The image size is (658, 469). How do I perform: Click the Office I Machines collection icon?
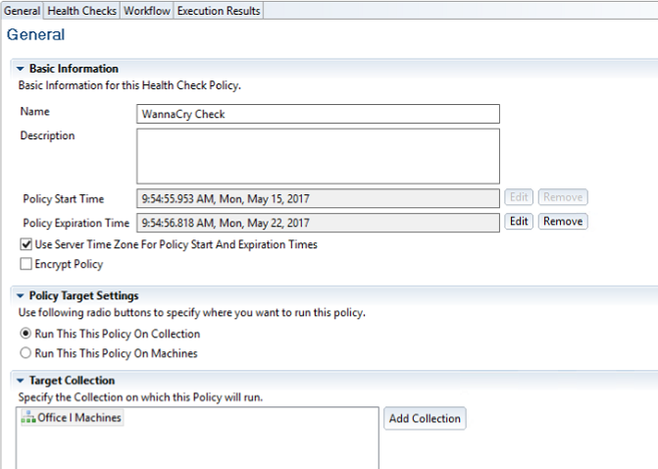click(x=28, y=418)
